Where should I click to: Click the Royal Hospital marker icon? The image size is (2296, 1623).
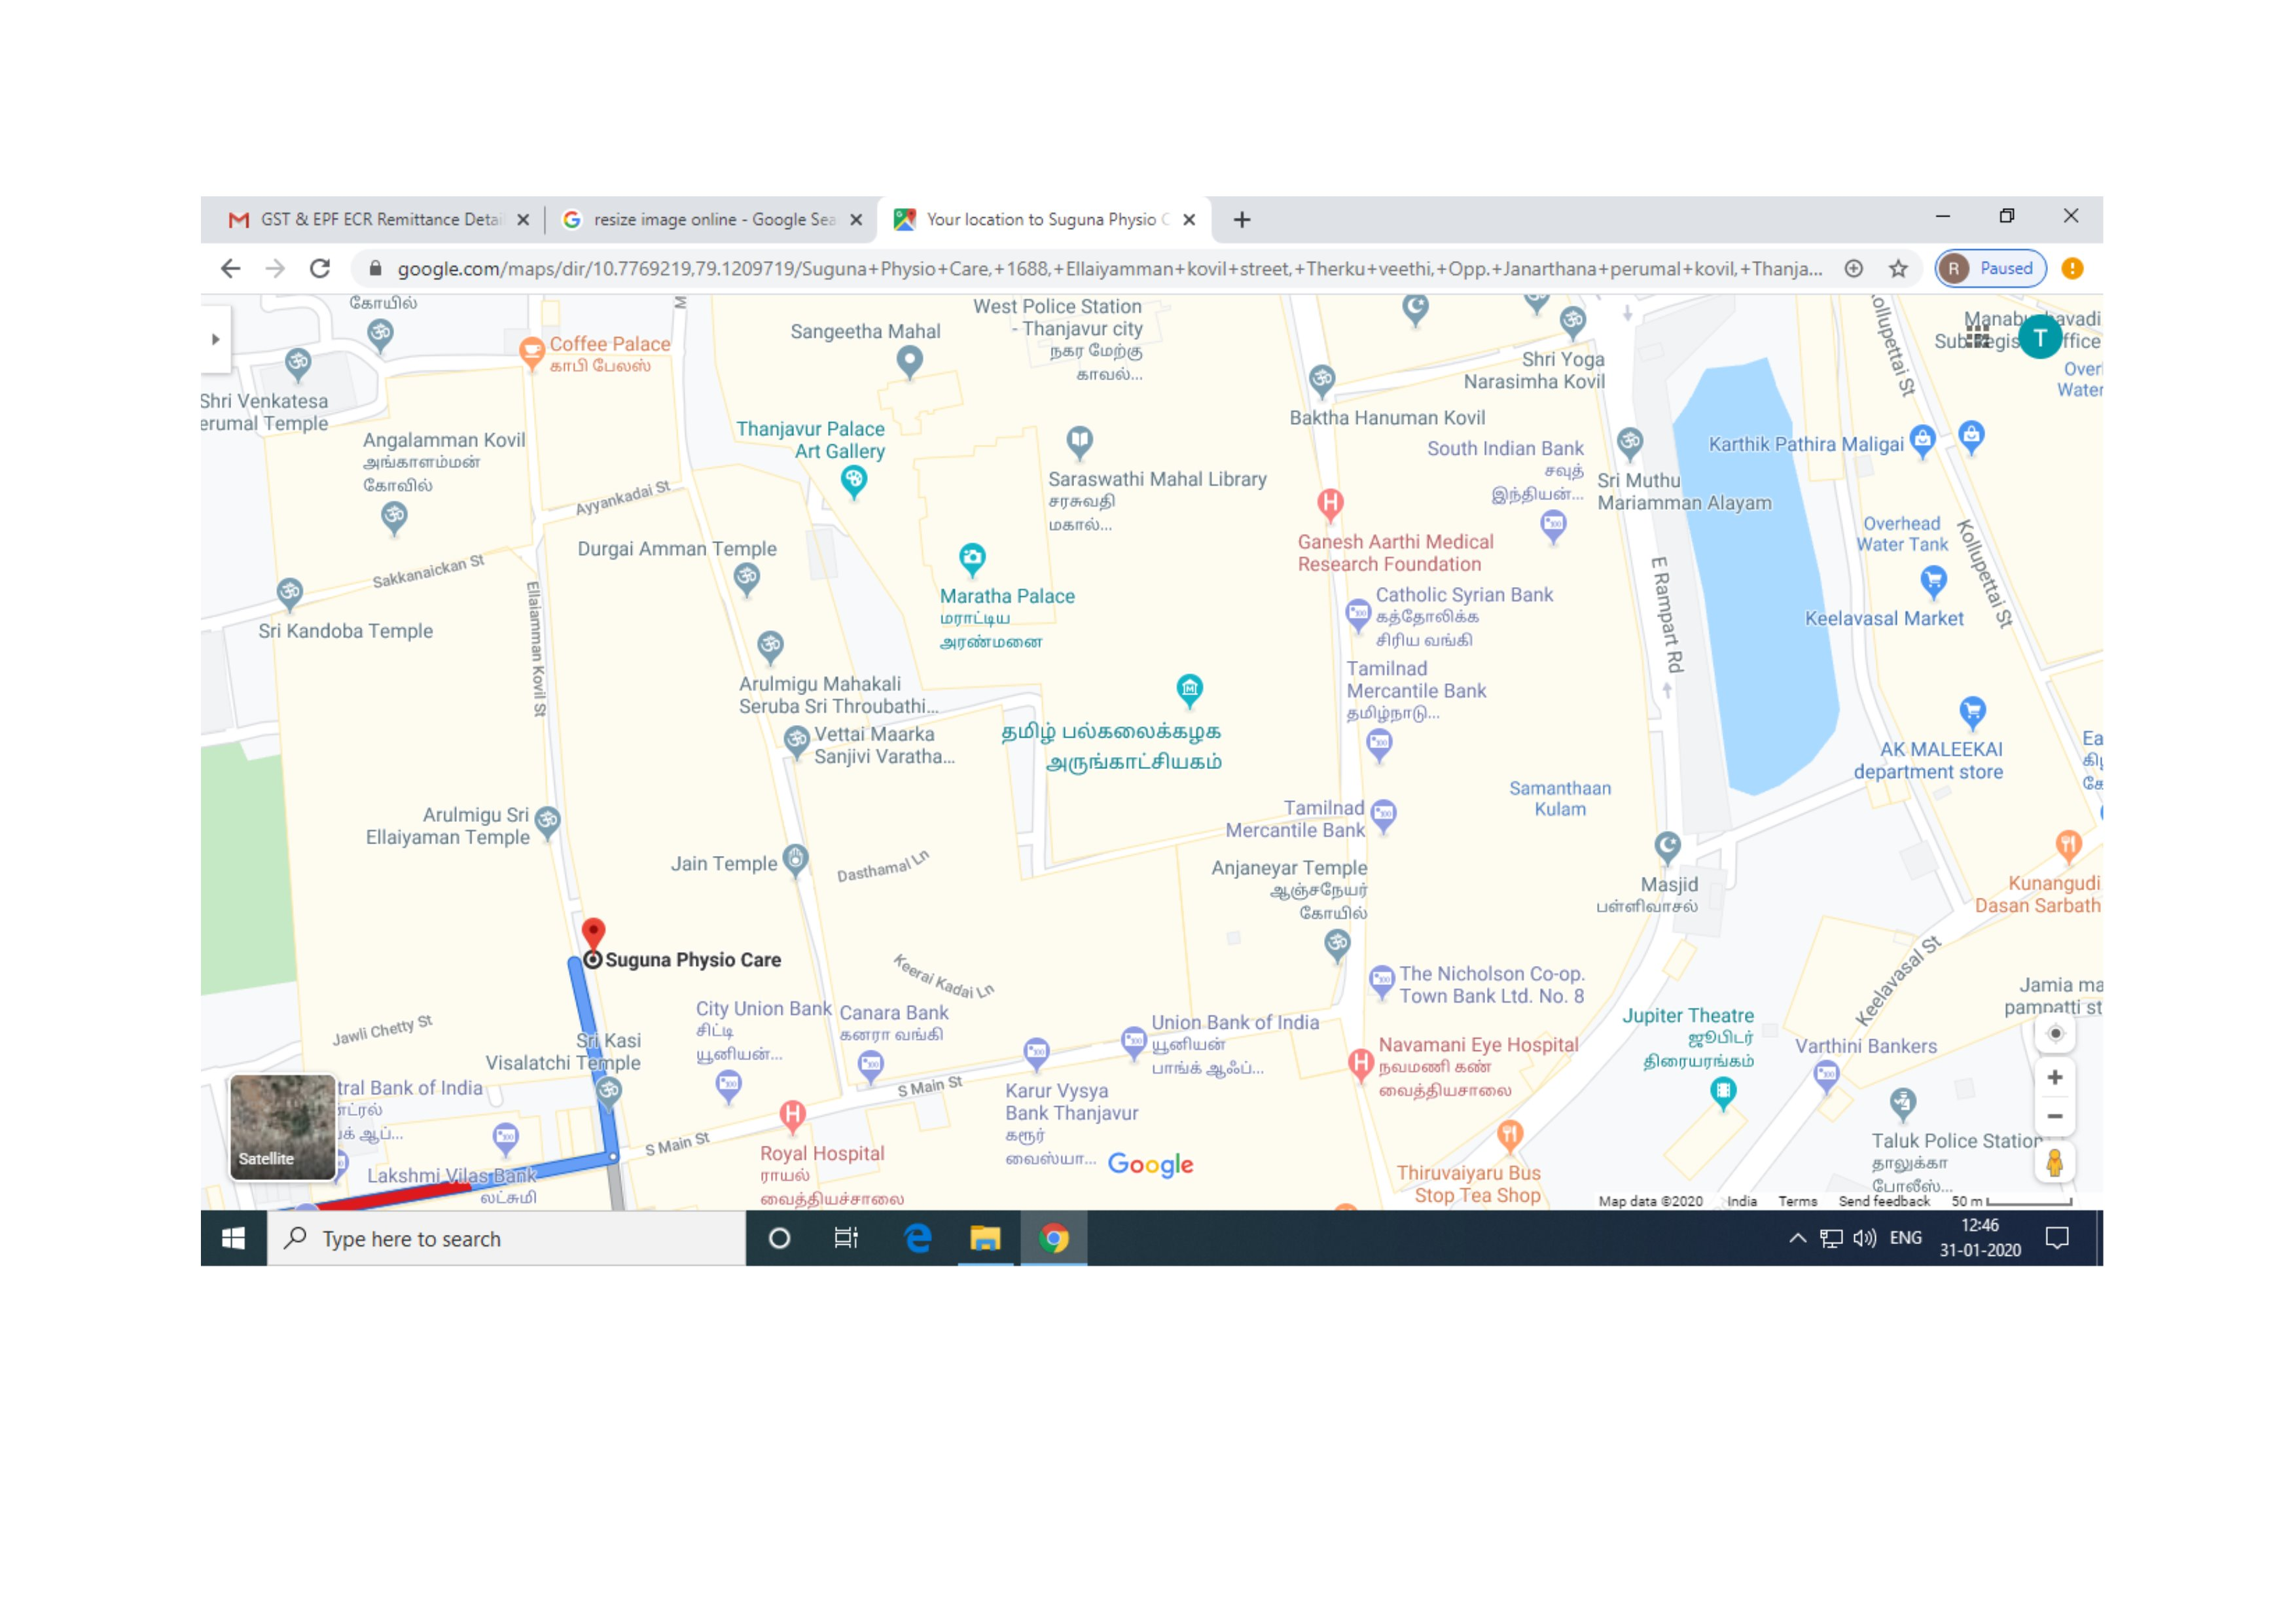click(792, 1114)
